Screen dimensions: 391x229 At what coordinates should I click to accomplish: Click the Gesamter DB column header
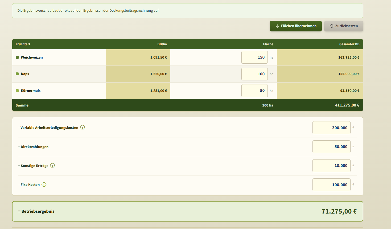coord(349,44)
